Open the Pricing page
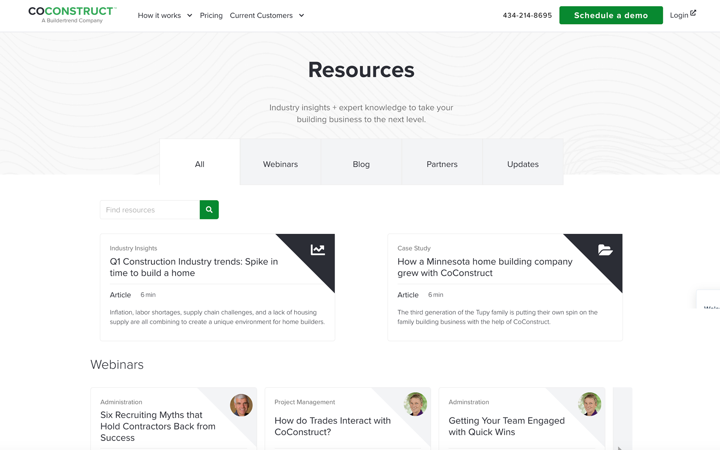 coord(211,15)
